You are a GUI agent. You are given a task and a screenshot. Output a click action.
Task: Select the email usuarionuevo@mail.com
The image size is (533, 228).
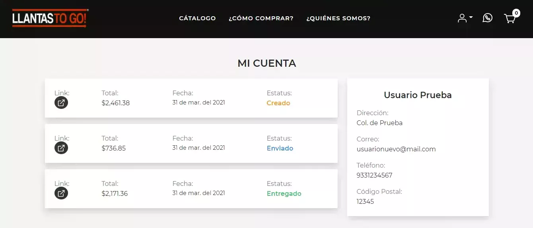pos(396,149)
